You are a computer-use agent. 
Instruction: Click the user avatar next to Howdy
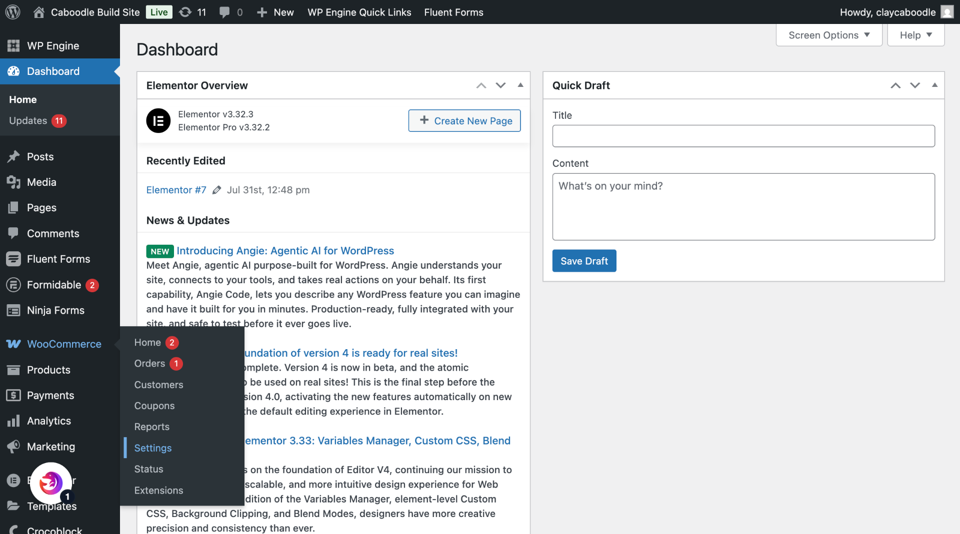(947, 12)
